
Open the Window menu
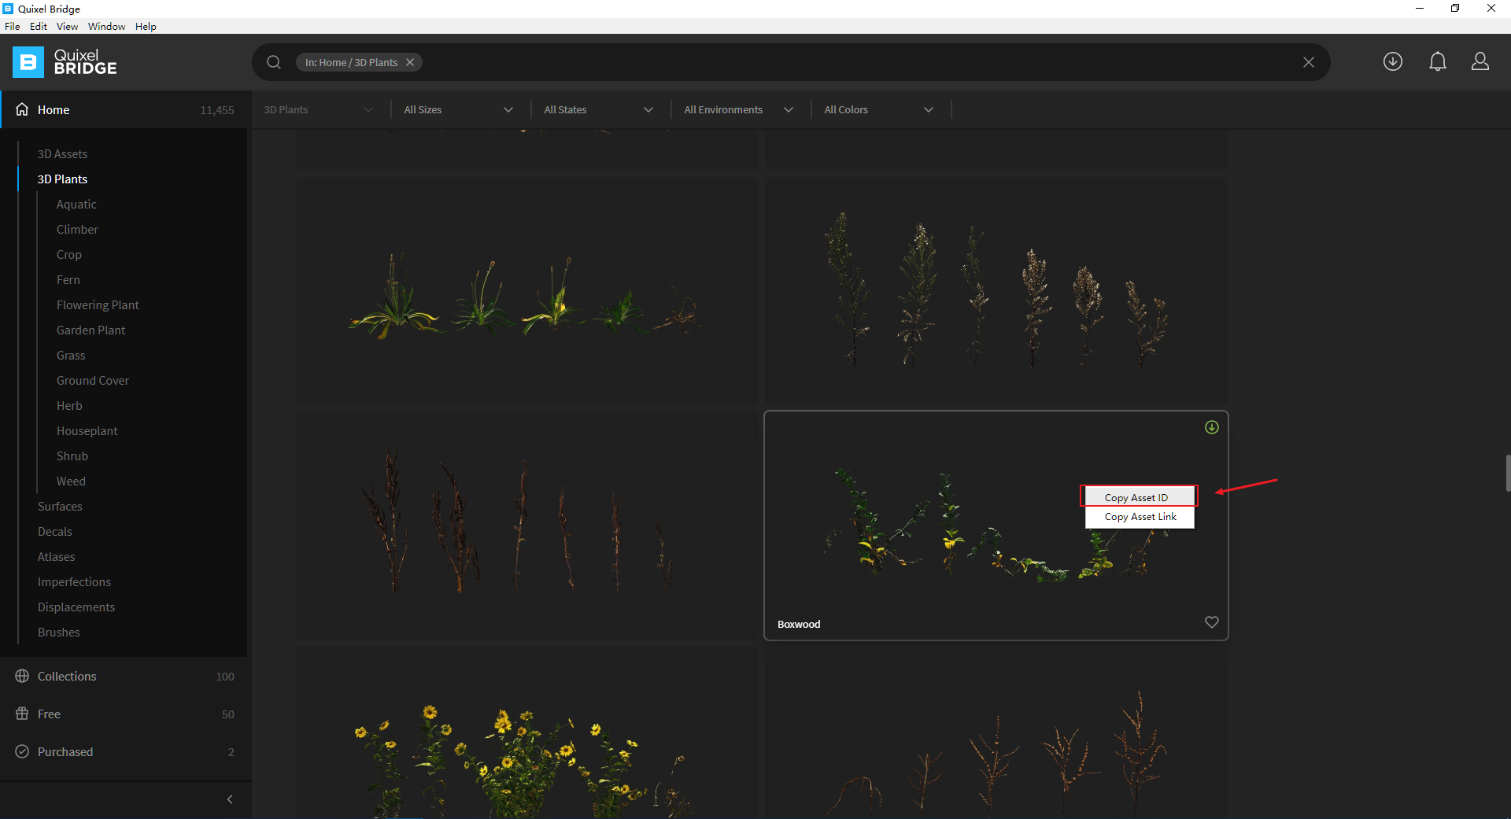(106, 26)
